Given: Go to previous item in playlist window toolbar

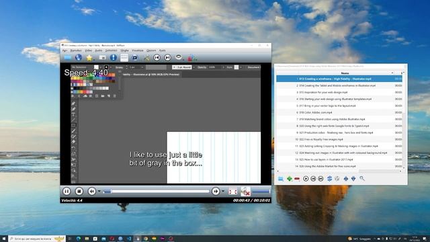Looking at the screenshot, I should point(313,179).
